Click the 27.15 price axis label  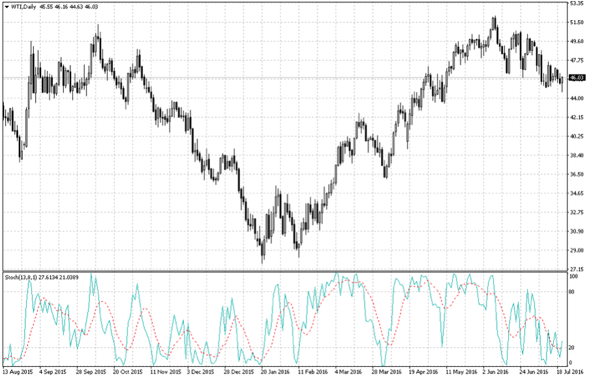point(576,269)
